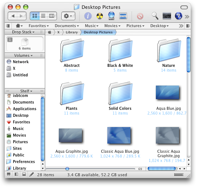Click the horizontal scrollbar thumb in file pane

coord(162,169)
